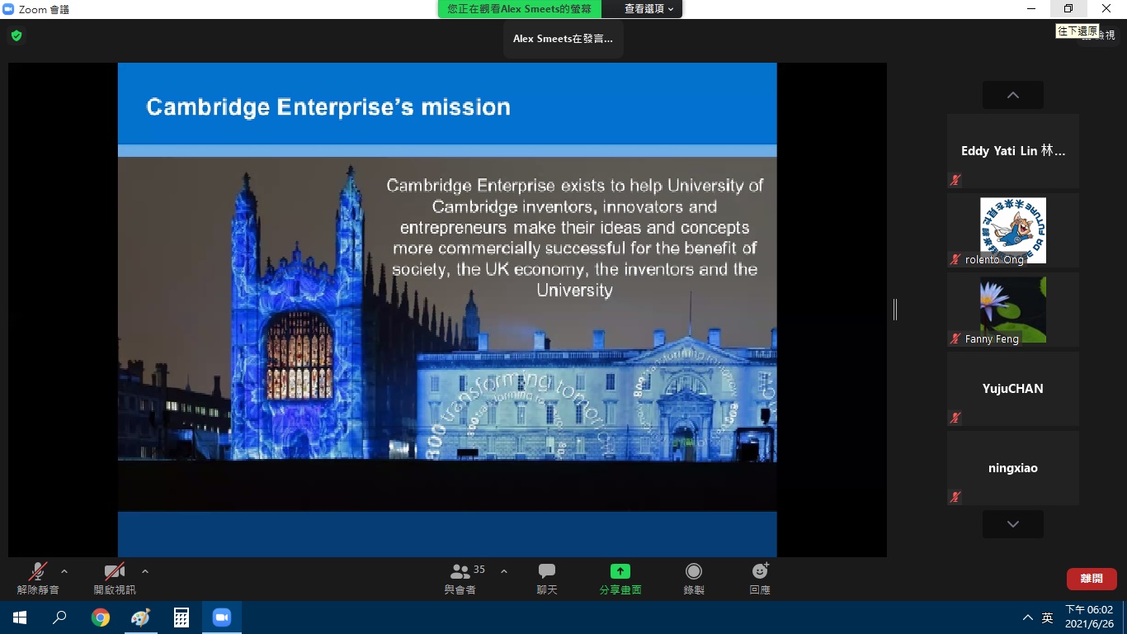Expand audio options arrow beside microphone

64,570
